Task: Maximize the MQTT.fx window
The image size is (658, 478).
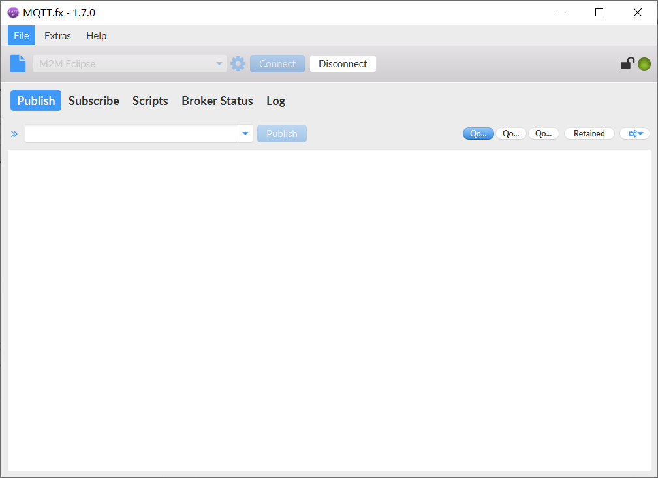Action: click(x=599, y=12)
